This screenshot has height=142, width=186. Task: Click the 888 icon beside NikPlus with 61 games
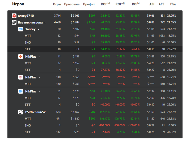pos(20,91)
